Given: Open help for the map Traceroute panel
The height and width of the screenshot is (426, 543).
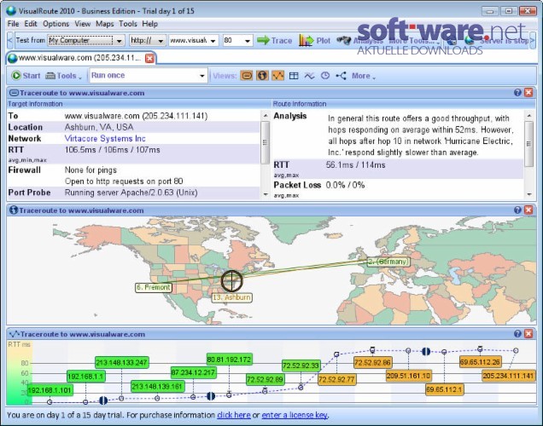Looking at the screenshot, I should tap(517, 210).
